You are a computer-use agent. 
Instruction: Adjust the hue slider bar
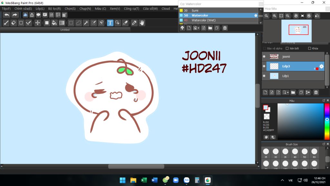pyautogui.click(x=327, y=121)
